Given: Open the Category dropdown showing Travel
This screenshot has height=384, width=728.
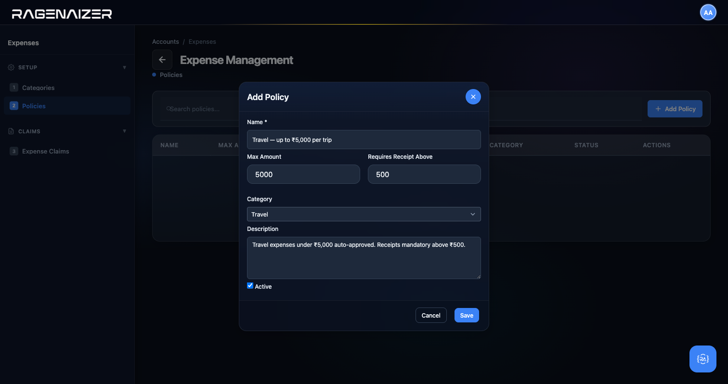Looking at the screenshot, I should pos(364,214).
